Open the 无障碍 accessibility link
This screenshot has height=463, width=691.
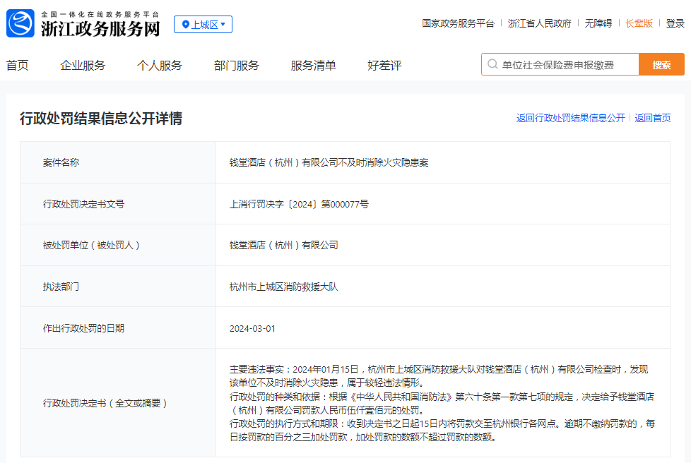(x=598, y=23)
